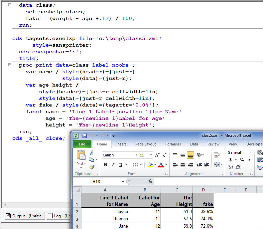Screen dimensions: 263x229
Task: Switch to the Formulas tab
Action: tap(173, 144)
